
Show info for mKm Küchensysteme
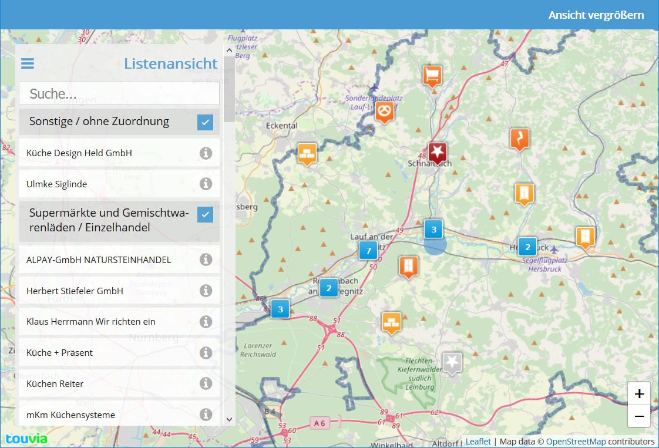206,415
